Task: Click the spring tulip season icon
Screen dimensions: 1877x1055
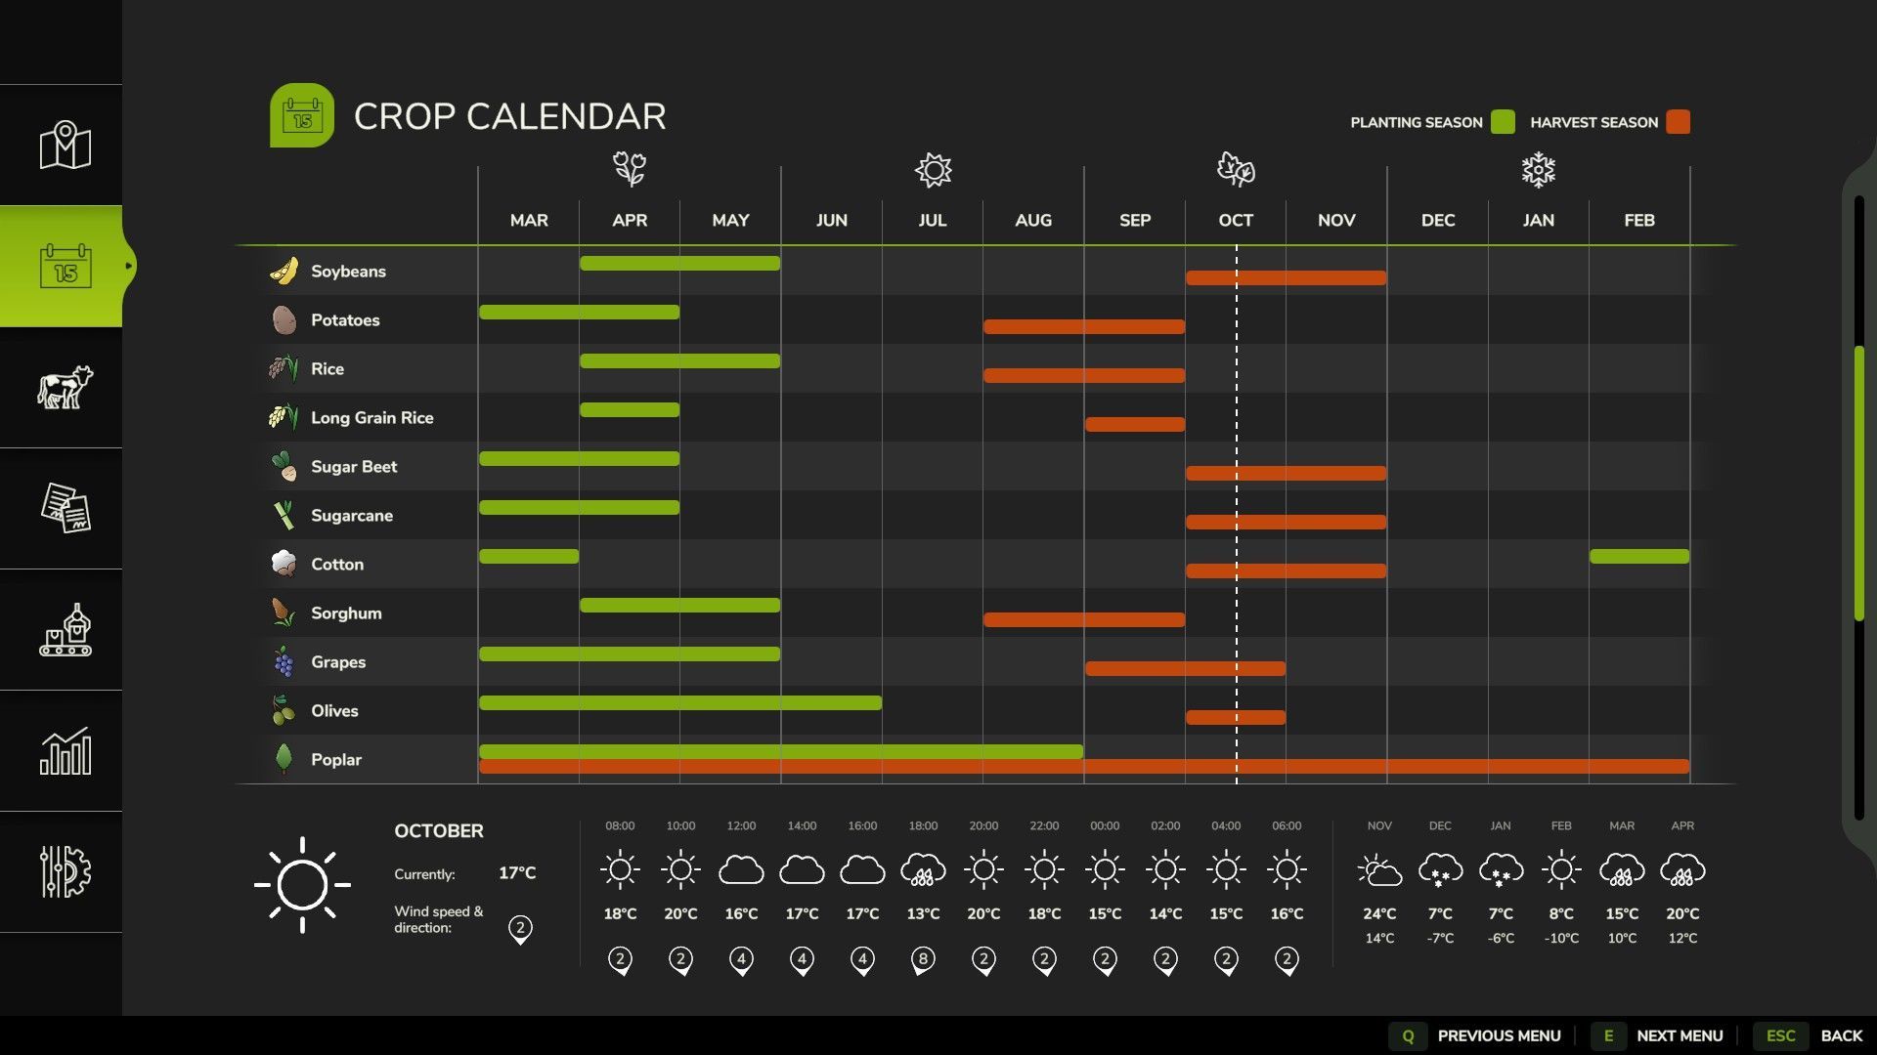Action: coord(630,169)
